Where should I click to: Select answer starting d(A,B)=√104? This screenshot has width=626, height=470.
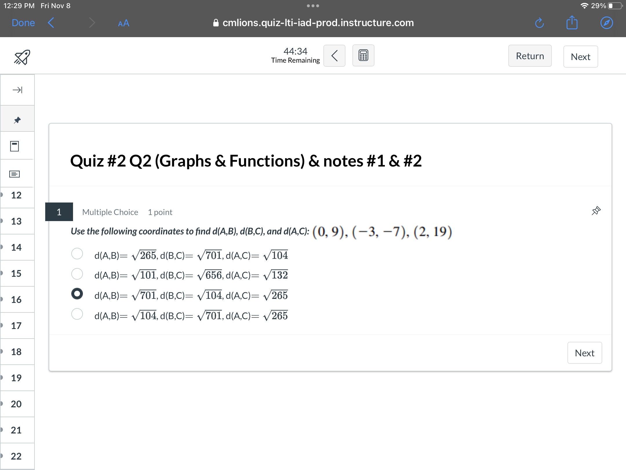77,314
